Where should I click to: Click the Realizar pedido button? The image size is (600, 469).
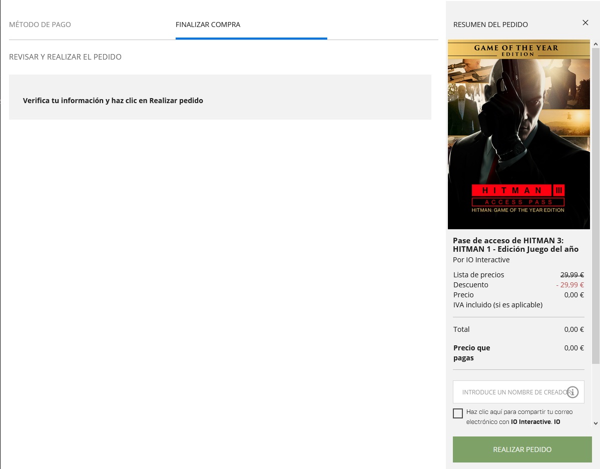[522, 449]
